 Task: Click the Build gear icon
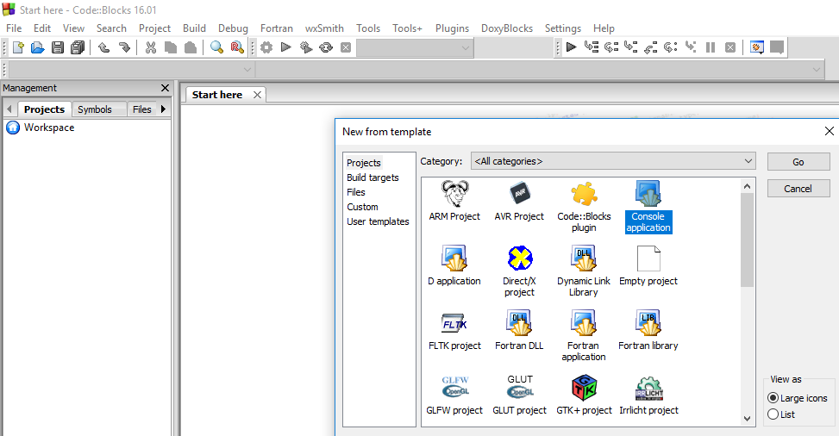(266, 47)
